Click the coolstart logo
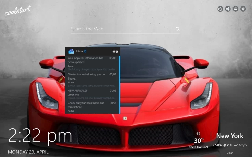The image size is (252, 157). (x=18, y=11)
